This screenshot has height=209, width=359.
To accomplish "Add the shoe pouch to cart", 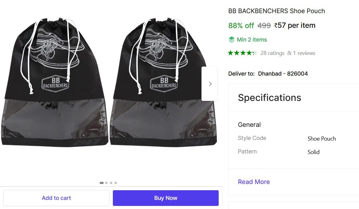I will point(56,198).
